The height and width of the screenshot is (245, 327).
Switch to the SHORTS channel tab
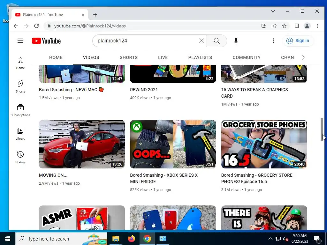[129, 57]
